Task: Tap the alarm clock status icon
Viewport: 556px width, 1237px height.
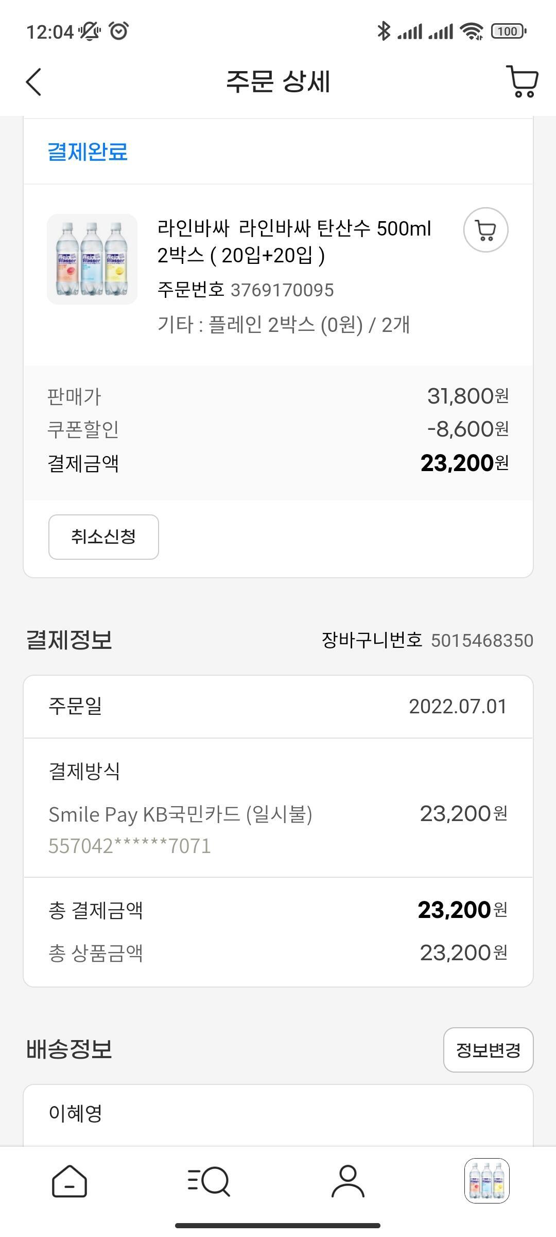Action: coord(118,31)
